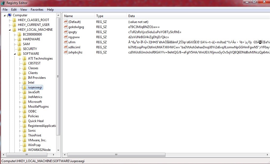This screenshot has height=164, width=270.
Task: Click data value 'd2oViJNrBGV4rZgDhjD/Qkc='
Action: (149, 37)
